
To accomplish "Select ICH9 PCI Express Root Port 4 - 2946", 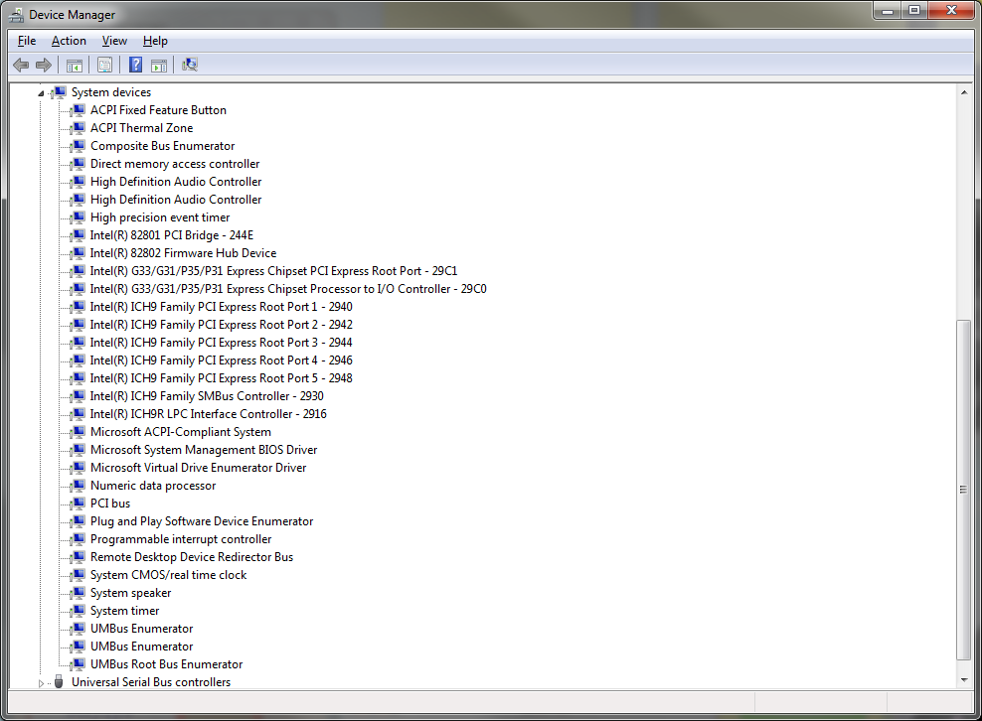I will pos(221,360).
